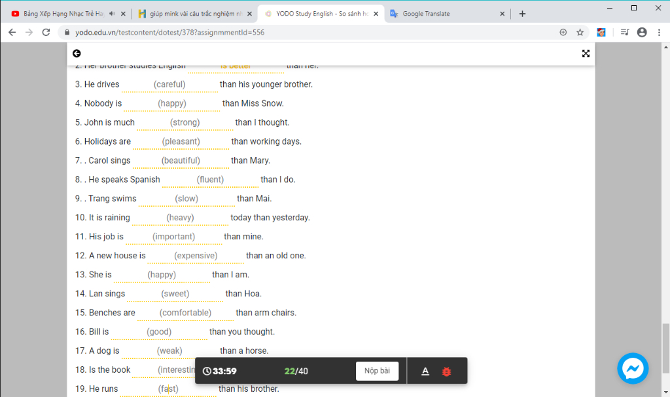Click text 'than an old one.'

[276, 256]
